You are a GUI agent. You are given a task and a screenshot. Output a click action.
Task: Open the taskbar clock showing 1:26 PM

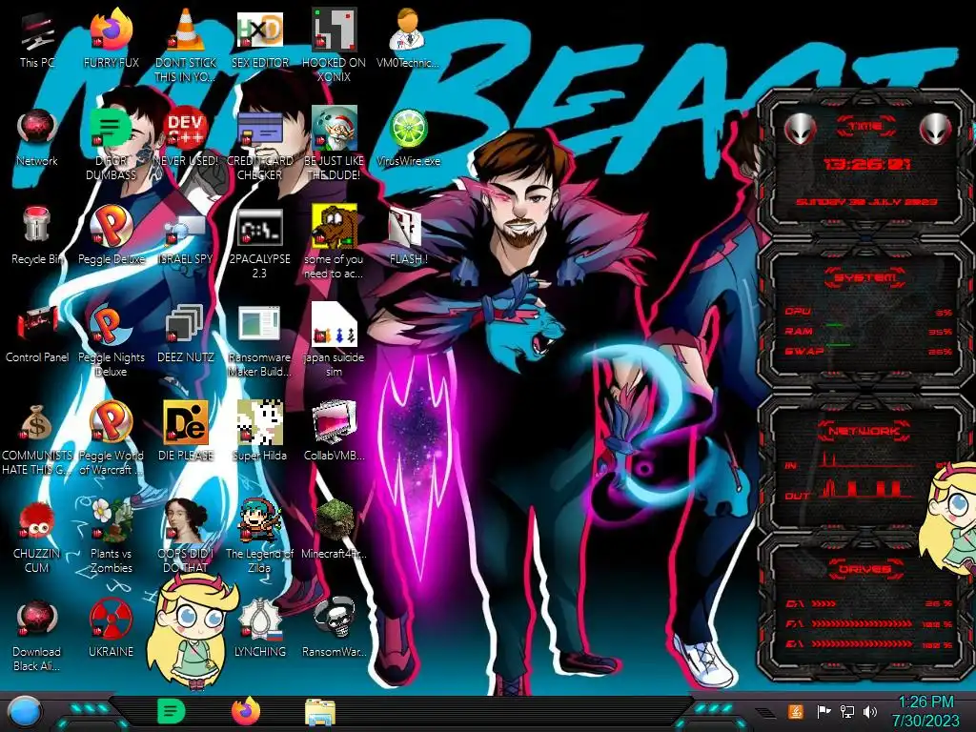coord(926,711)
